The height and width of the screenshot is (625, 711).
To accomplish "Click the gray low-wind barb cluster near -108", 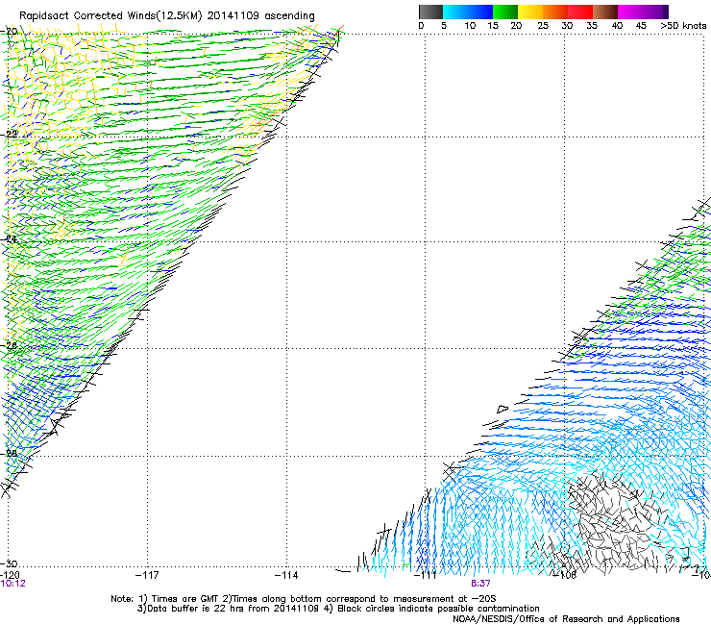I will pos(610,522).
